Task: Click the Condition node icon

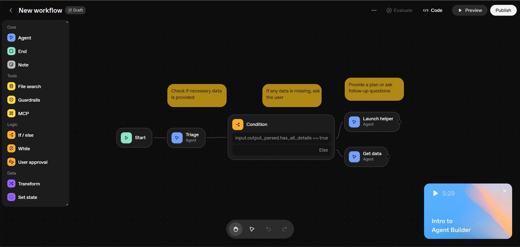Action: (237, 124)
